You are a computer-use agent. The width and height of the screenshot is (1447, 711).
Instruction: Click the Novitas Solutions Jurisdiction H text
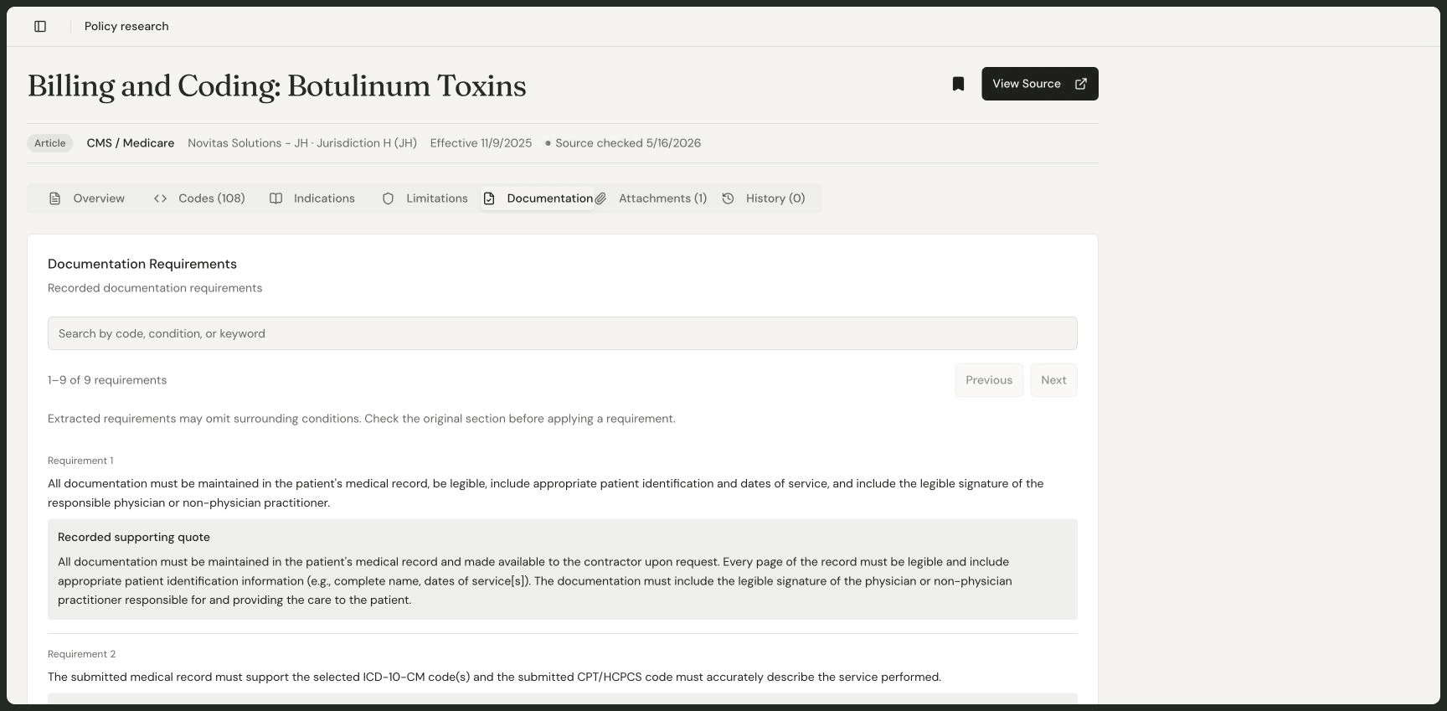(302, 143)
